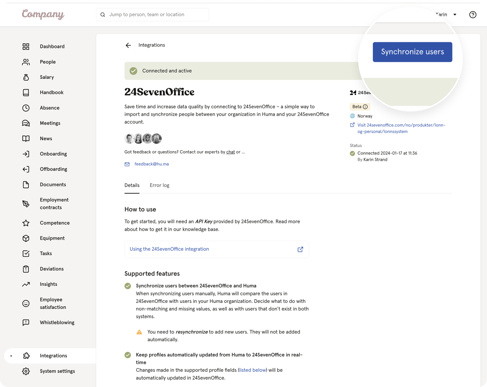
Task: Visit the 24sevenoffice.com external link
Action: (401, 128)
